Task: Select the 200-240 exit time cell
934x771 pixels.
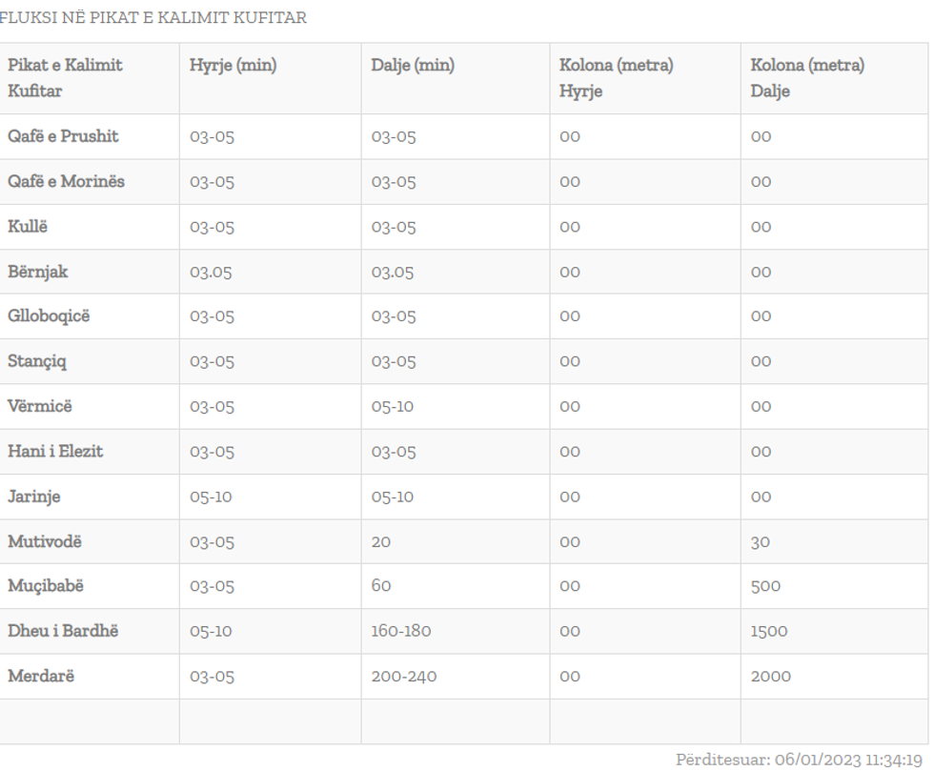Action: (x=404, y=677)
